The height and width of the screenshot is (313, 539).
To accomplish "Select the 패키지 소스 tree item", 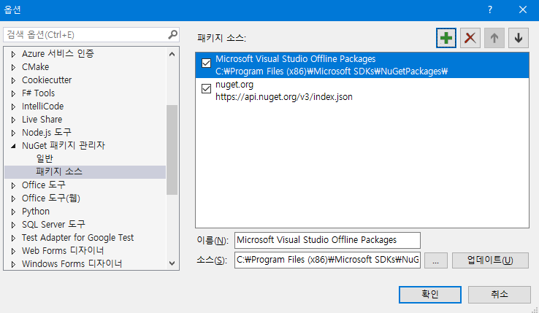I will coord(59,171).
